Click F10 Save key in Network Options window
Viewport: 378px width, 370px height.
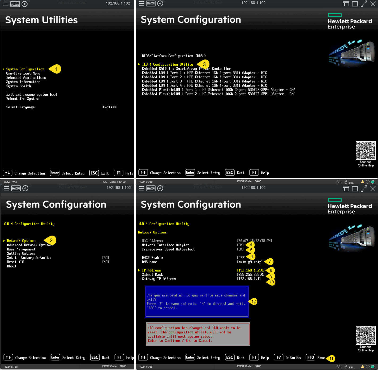point(311,358)
